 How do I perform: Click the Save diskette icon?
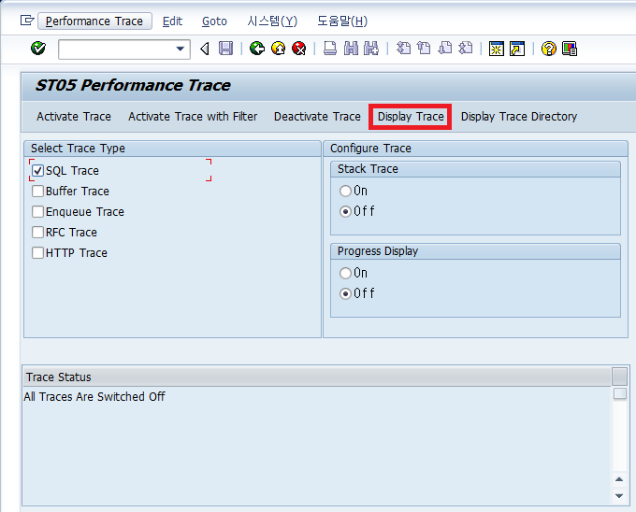tap(225, 49)
